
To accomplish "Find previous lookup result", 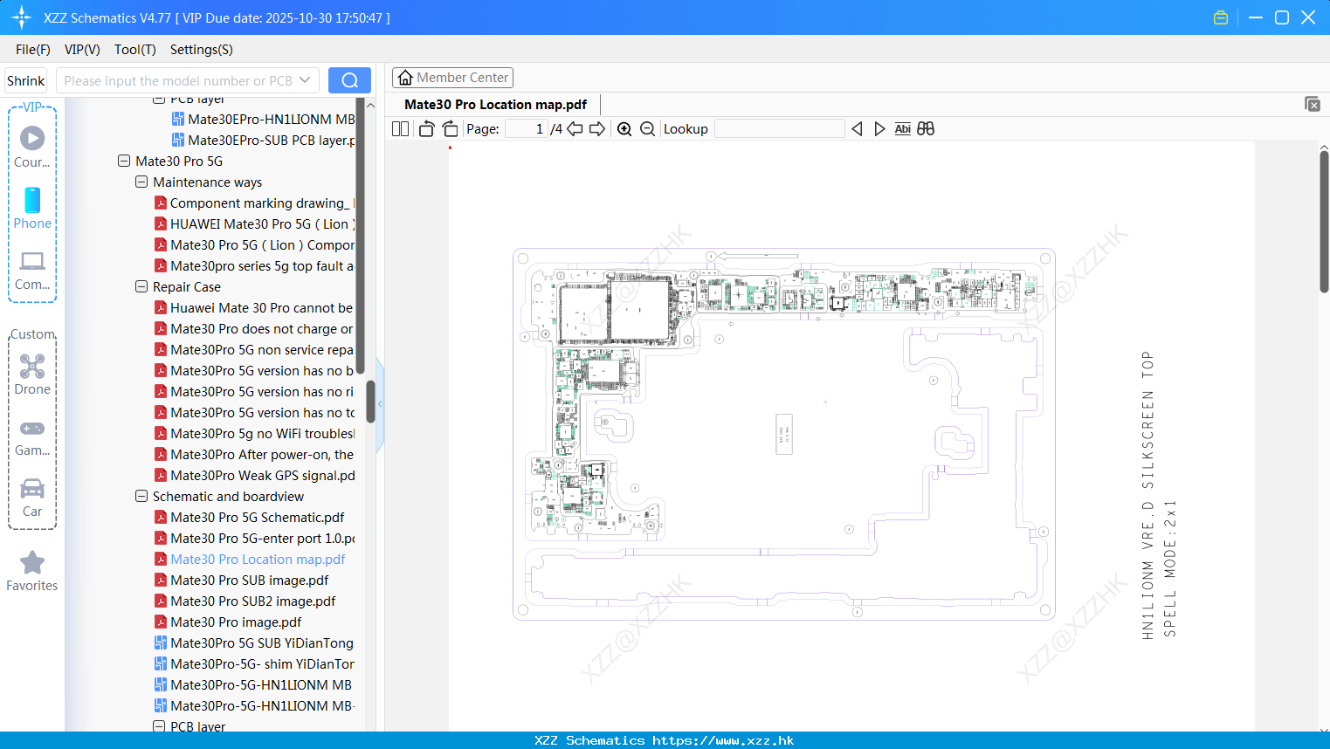I will click(857, 128).
